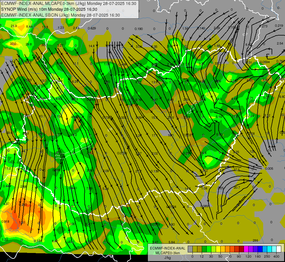The image size is (285, 262).
Task: Click the magenta swatch in the legend
Action: coord(246,249)
